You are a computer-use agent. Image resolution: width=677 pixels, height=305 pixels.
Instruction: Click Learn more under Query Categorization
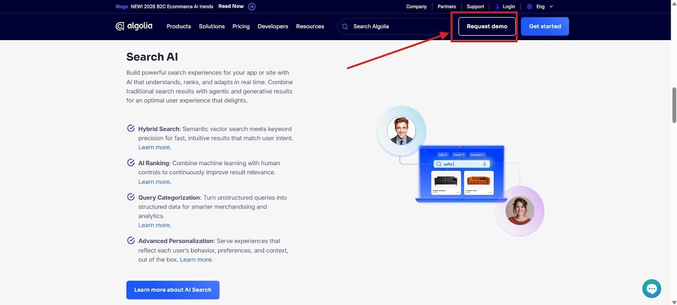click(154, 225)
